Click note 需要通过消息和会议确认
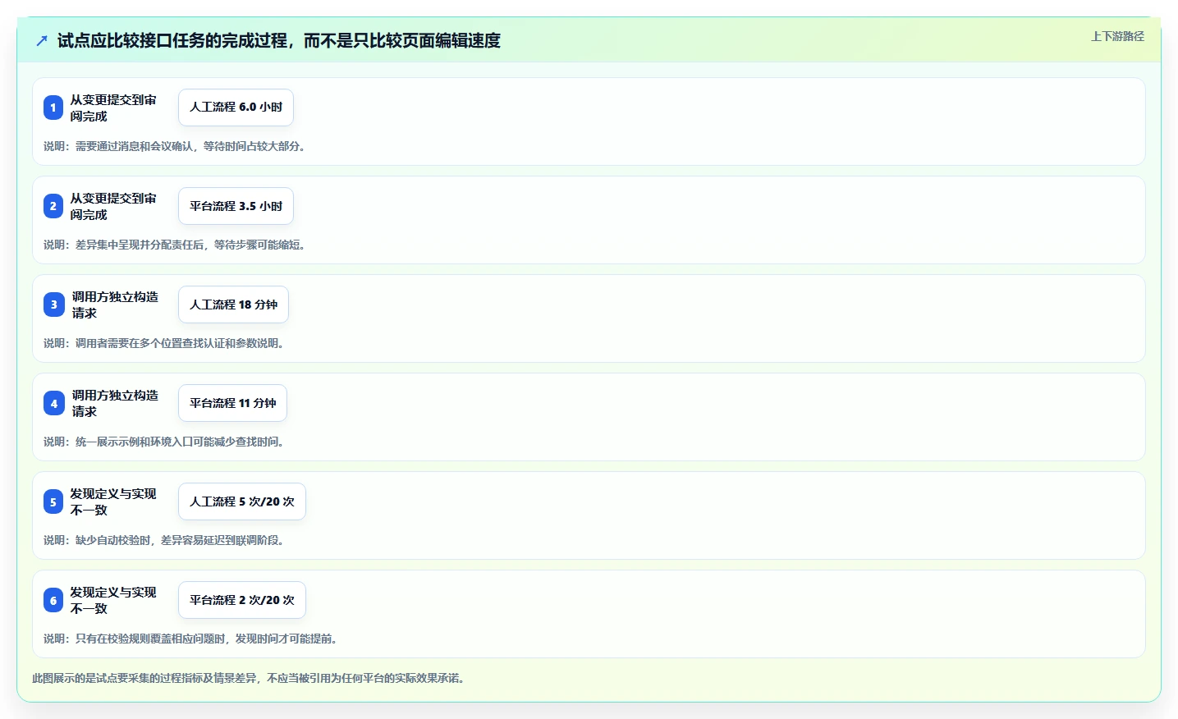Screen dimensions: 1178x719 176,146
